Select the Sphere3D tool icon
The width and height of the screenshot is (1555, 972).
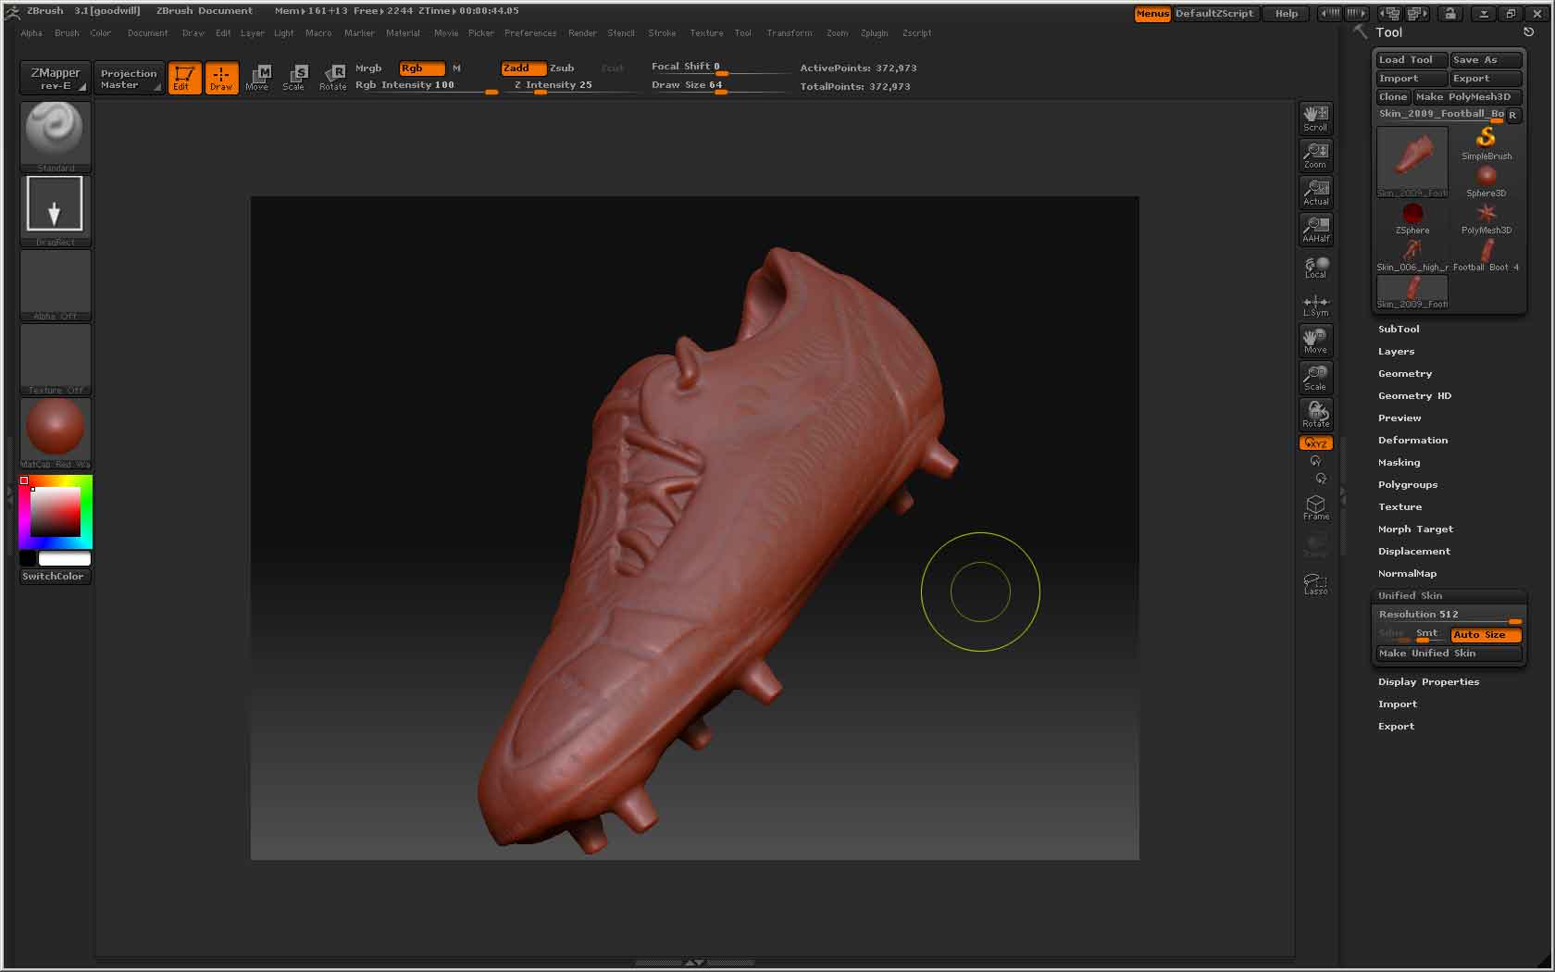[x=1487, y=181]
